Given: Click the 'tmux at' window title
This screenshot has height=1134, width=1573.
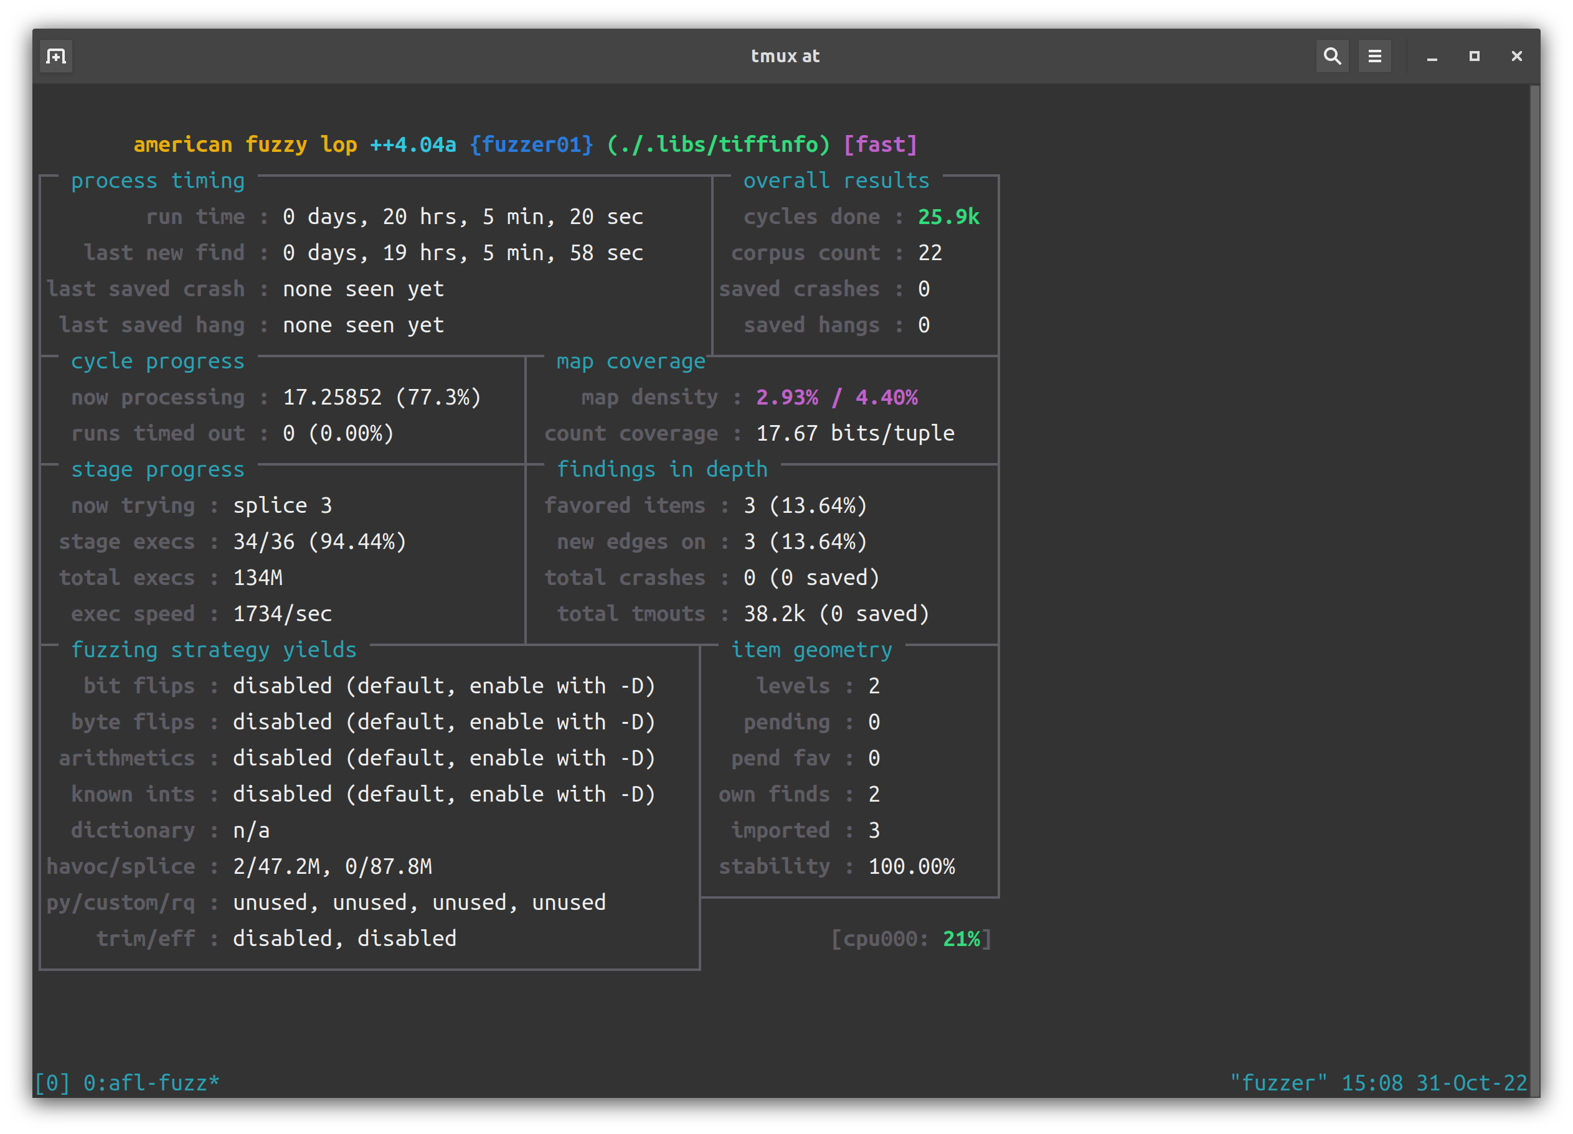Looking at the screenshot, I should 785,56.
